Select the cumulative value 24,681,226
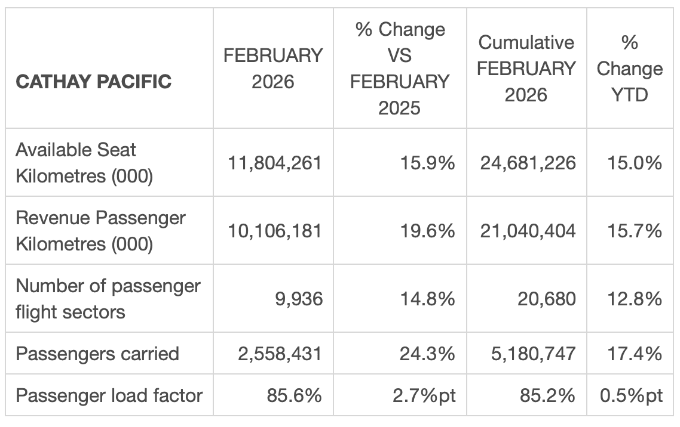The width and height of the screenshot is (680, 427). pyautogui.click(x=528, y=163)
